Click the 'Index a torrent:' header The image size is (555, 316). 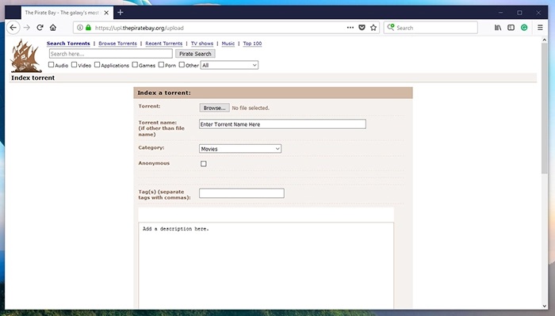(x=164, y=93)
